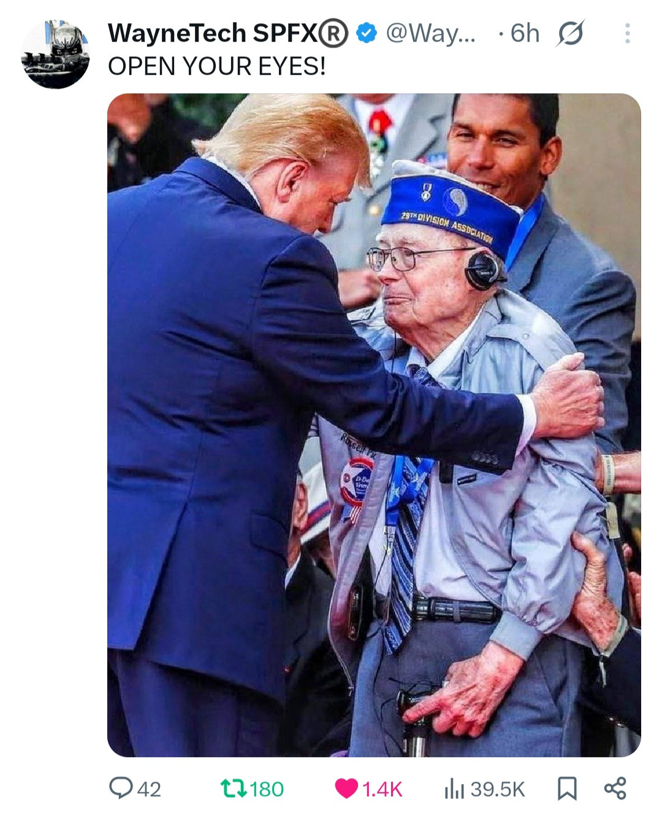The image size is (662, 816).
Task: Open the attached photo of veteran
Action: tap(374, 425)
